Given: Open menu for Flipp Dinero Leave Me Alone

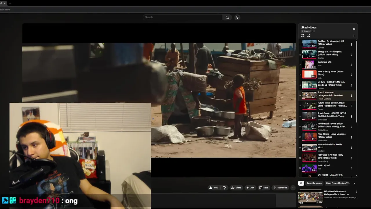Looking at the screenshot, I should point(351,137).
